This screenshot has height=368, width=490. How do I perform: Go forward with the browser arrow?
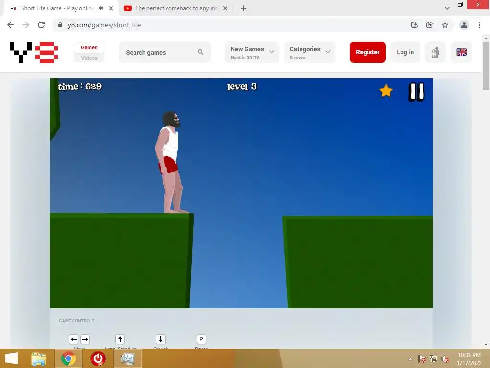point(26,25)
